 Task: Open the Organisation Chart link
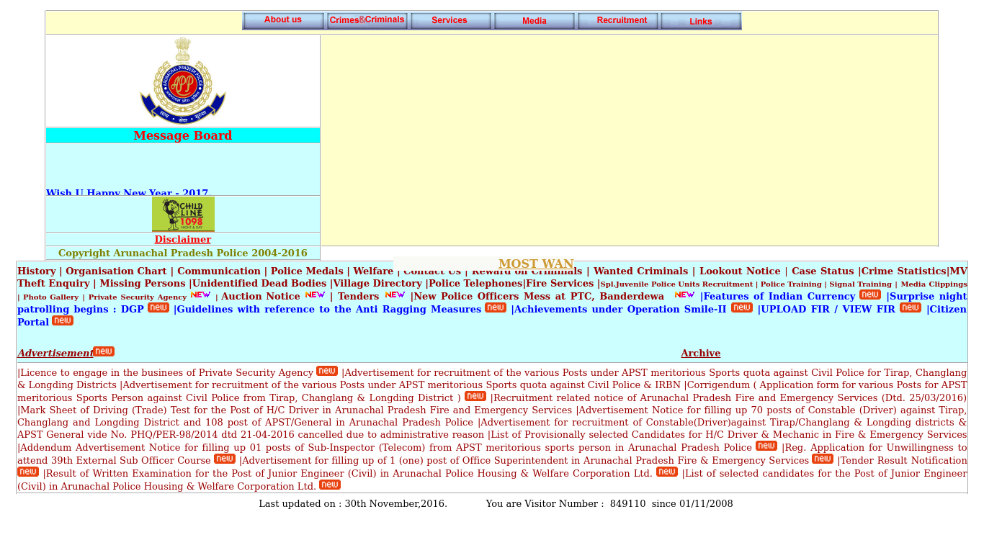[x=116, y=271]
